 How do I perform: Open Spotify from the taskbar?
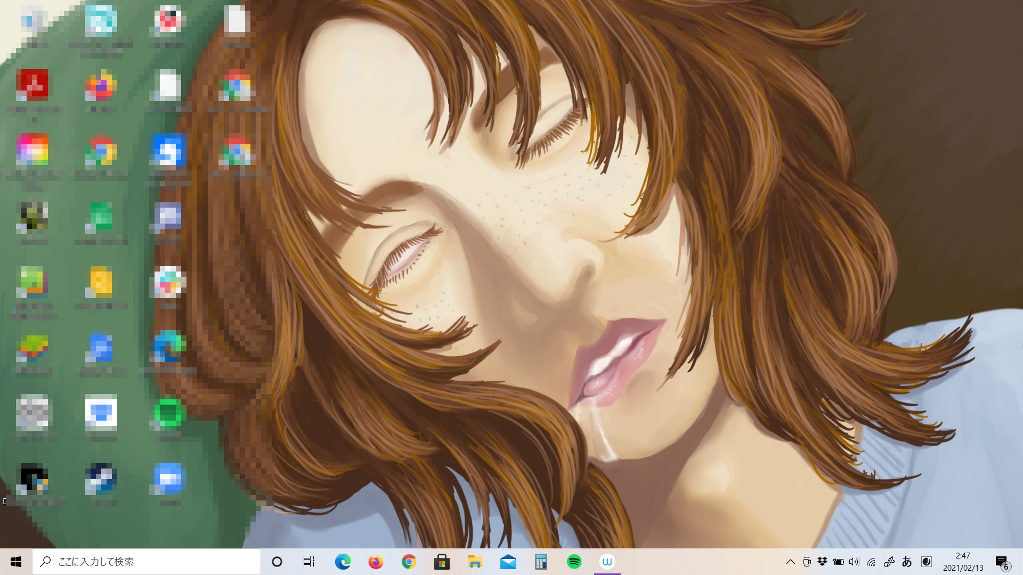(x=574, y=562)
